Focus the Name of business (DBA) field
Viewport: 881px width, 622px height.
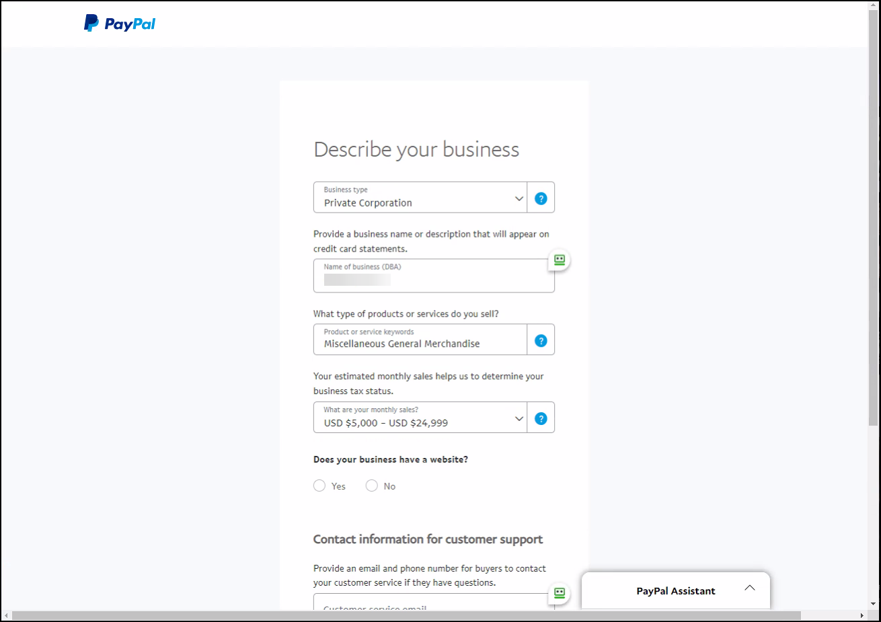[x=434, y=276]
